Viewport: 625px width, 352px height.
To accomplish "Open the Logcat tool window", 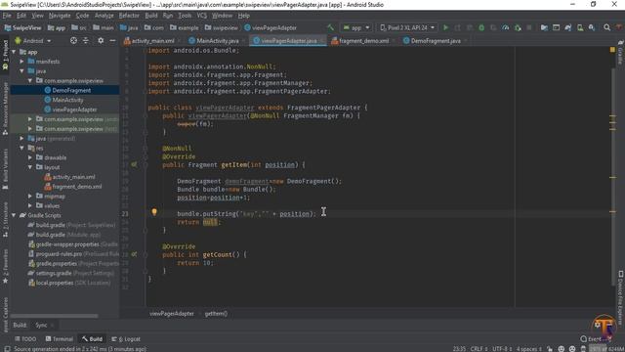I will [x=126, y=339].
